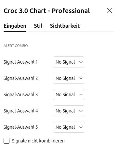Click the chevron arrow beside Signal-Auswahl 1
Screen dimensions: 119x148
pos(81,62)
